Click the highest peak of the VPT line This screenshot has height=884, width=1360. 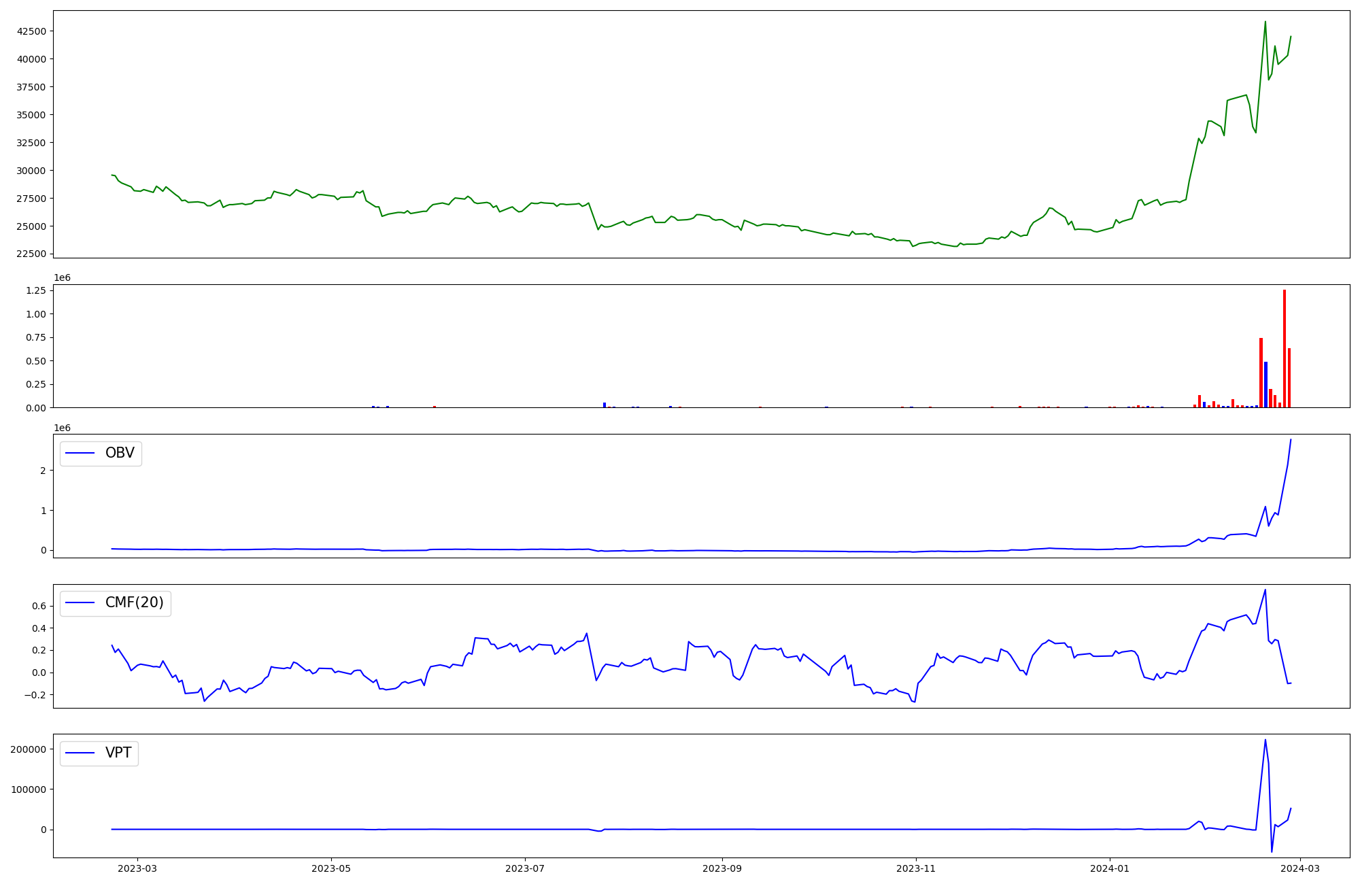click(1265, 741)
